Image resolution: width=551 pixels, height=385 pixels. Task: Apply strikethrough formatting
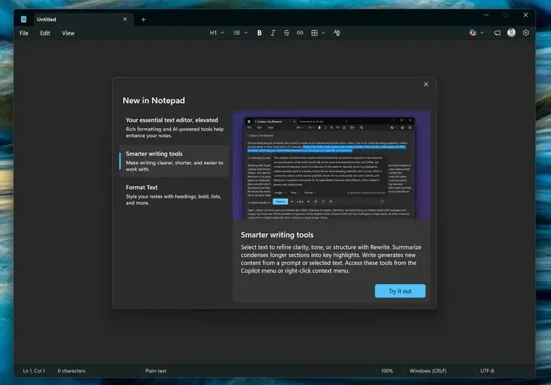tap(287, 32)
